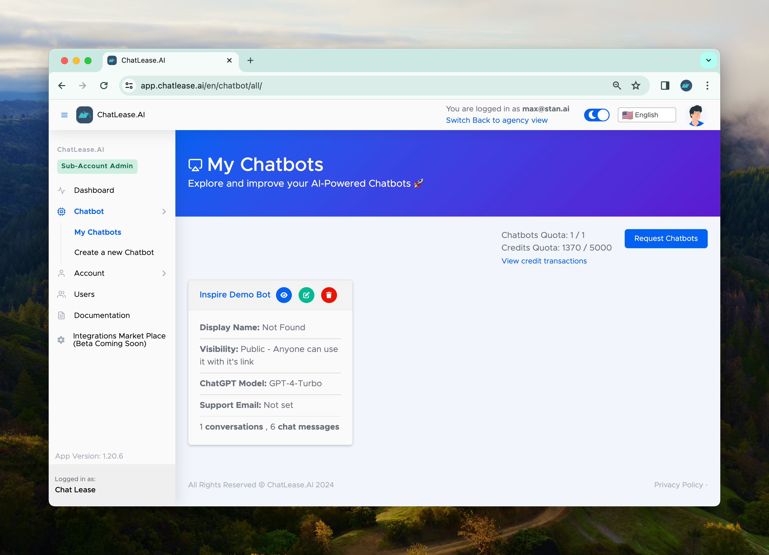Expand the Account submenu chevron

164,273
